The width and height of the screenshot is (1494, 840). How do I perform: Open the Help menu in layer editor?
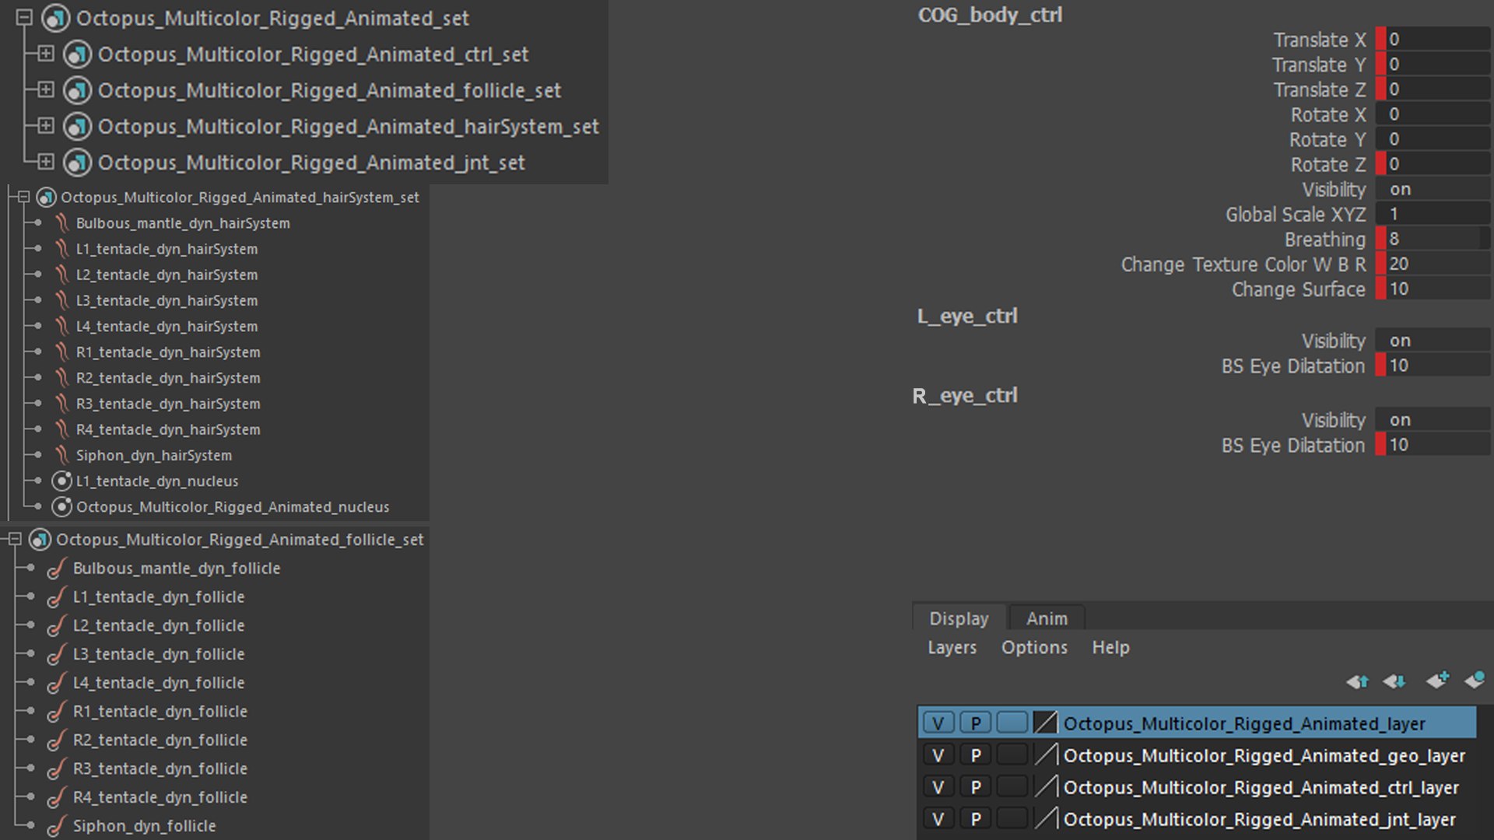[x=1110, y=647]
